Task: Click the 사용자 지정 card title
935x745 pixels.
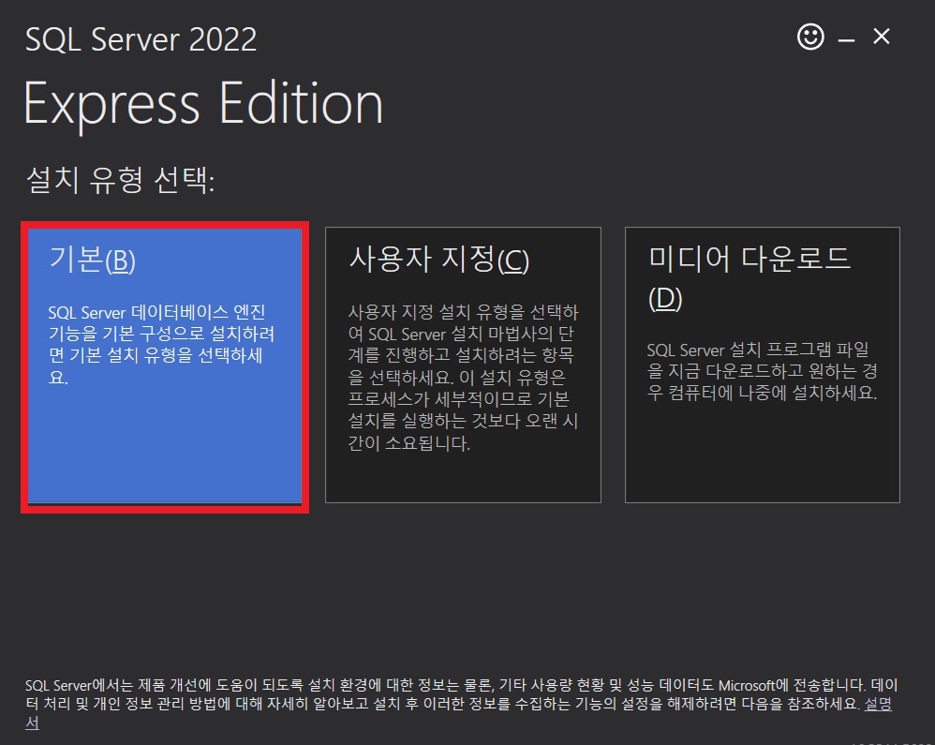Action: click(440, 259)
